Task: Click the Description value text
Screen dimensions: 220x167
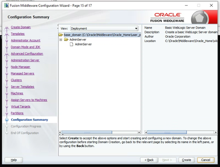Action: click(191, 32)
